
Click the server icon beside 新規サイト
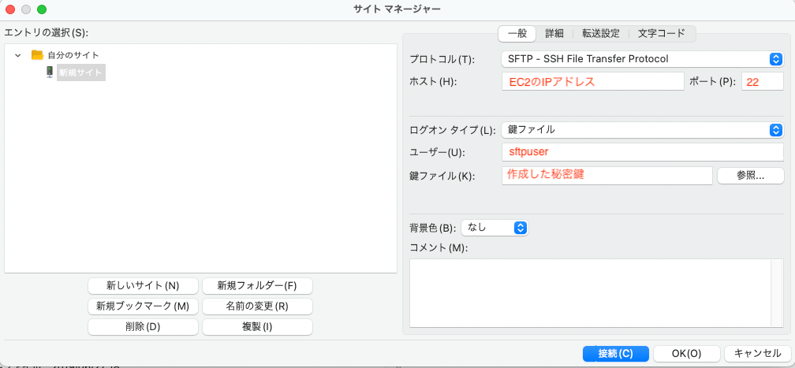point(50,72)
